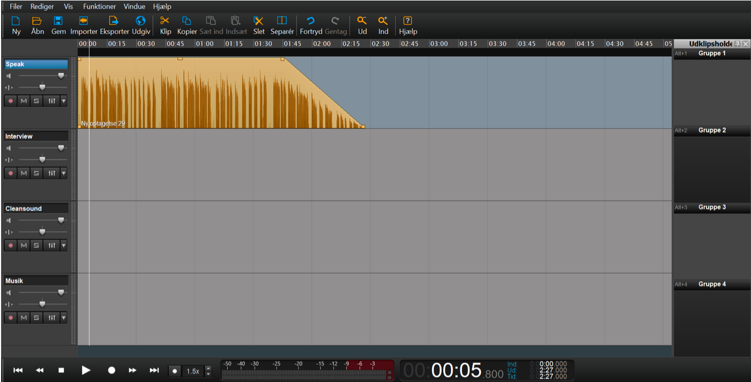Click the Udgiv globe icon
This screenshot has width=751, height=382.
[x=140, y=21]
